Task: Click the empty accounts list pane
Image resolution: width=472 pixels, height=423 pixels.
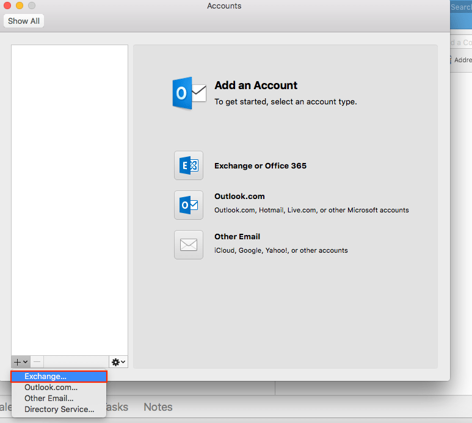Action: click(70, 200)
